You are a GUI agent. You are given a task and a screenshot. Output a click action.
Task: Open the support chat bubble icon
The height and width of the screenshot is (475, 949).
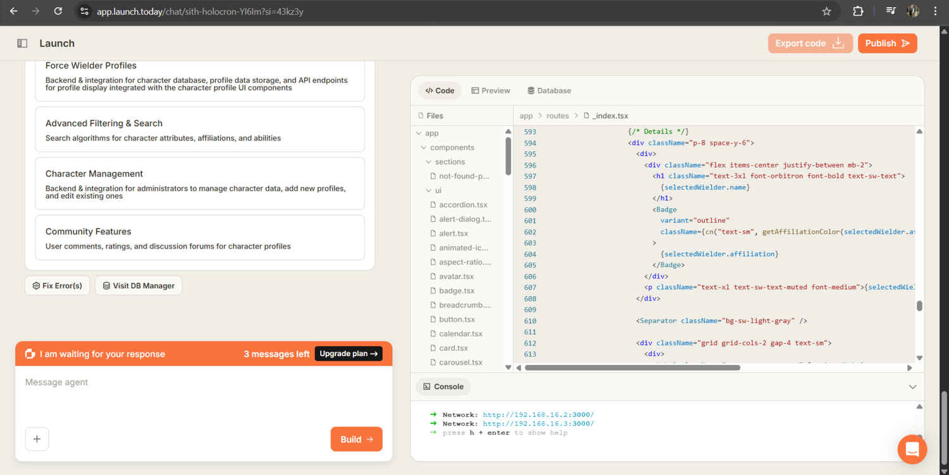(912, 449)
